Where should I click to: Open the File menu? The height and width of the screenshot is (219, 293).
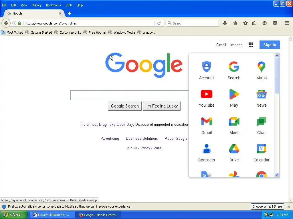4,5
